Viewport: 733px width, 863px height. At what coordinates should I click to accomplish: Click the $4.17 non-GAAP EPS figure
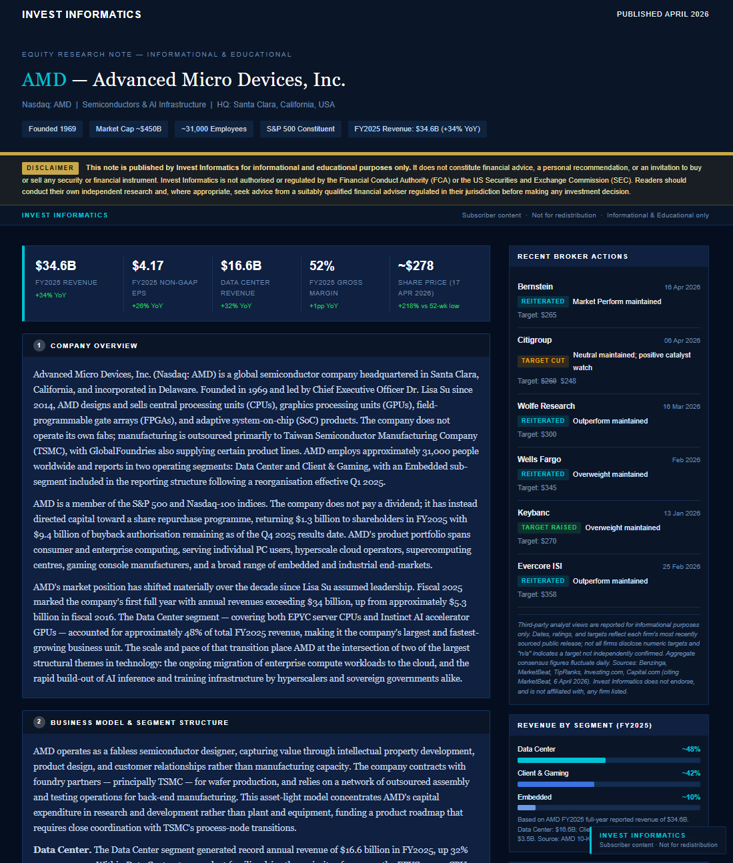click(x=147, y=265)
